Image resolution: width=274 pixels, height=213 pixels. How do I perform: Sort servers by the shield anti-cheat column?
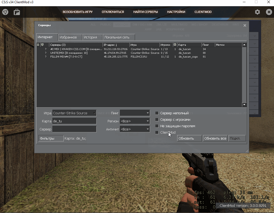pos(42,45)
